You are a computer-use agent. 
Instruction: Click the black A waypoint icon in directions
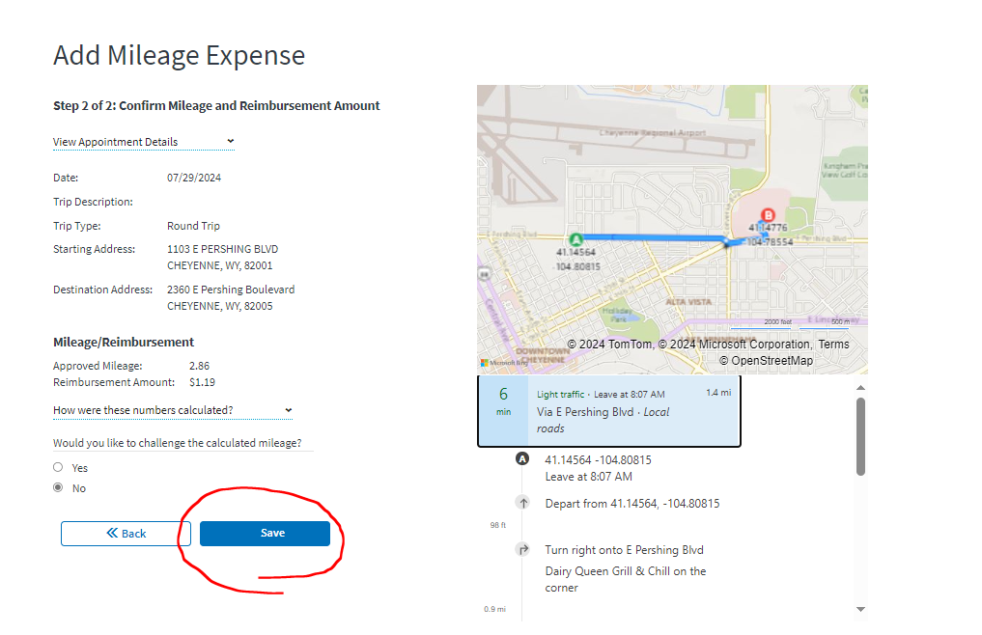(522, 459)
